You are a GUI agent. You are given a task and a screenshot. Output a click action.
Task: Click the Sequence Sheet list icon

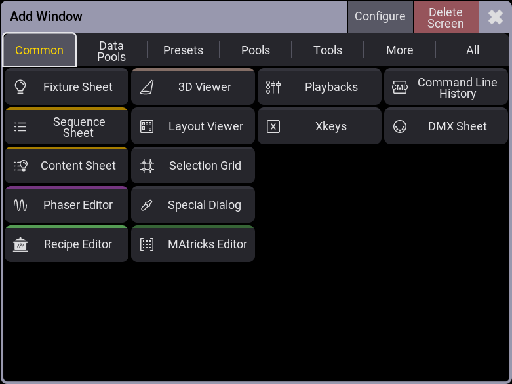pyautogui.click(x=20, y=126)
